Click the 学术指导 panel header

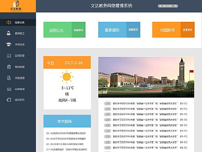(x=67, y=121)
